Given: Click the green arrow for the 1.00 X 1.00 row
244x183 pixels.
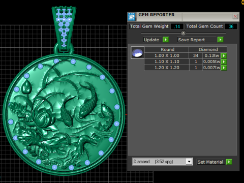Looking at the screenshot, I should tap(224, 55).
